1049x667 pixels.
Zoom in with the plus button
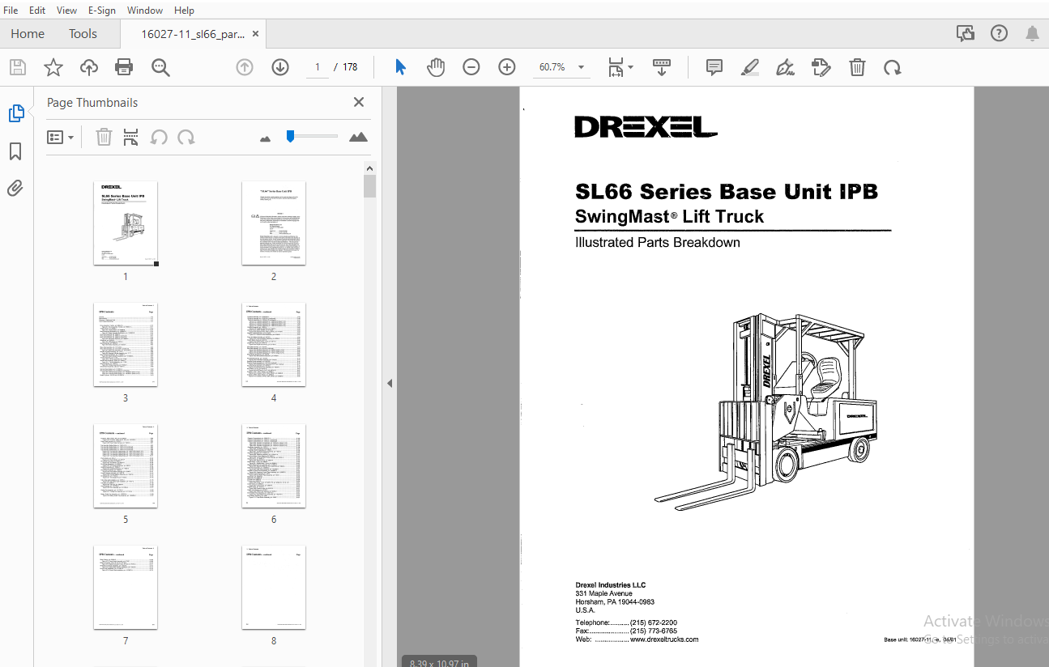point(507,67)
